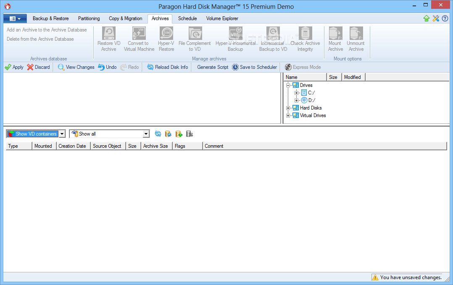
Task: Collapse the Drives tree node
Action: point(288,85)
